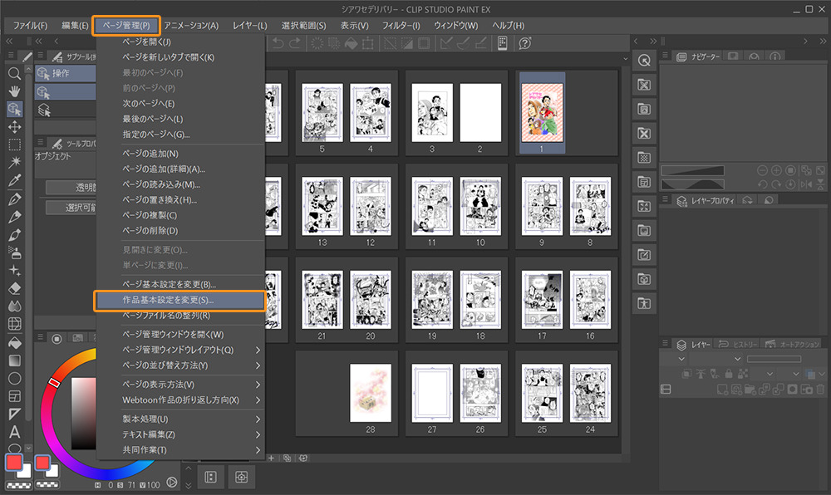Select the Text tool

coord(13,433)
